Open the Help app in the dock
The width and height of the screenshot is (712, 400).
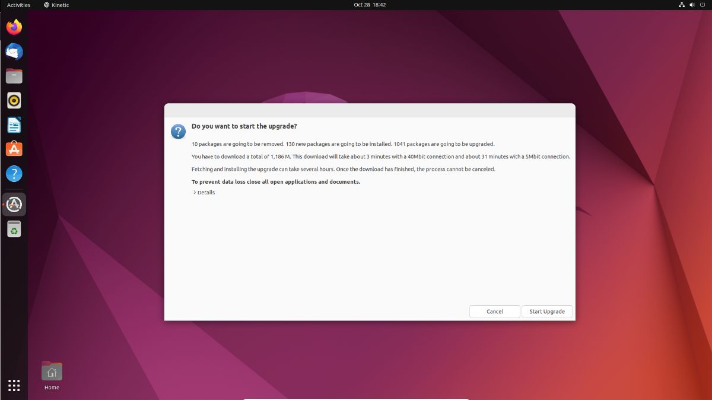[x=14, y=174]
